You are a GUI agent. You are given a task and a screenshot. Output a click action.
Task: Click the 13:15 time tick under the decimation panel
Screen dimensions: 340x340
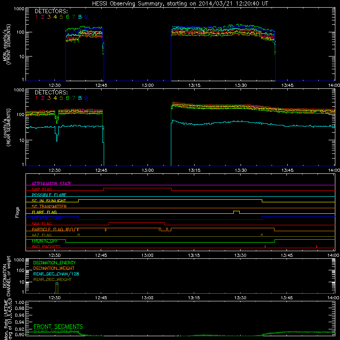coord(194,298)
